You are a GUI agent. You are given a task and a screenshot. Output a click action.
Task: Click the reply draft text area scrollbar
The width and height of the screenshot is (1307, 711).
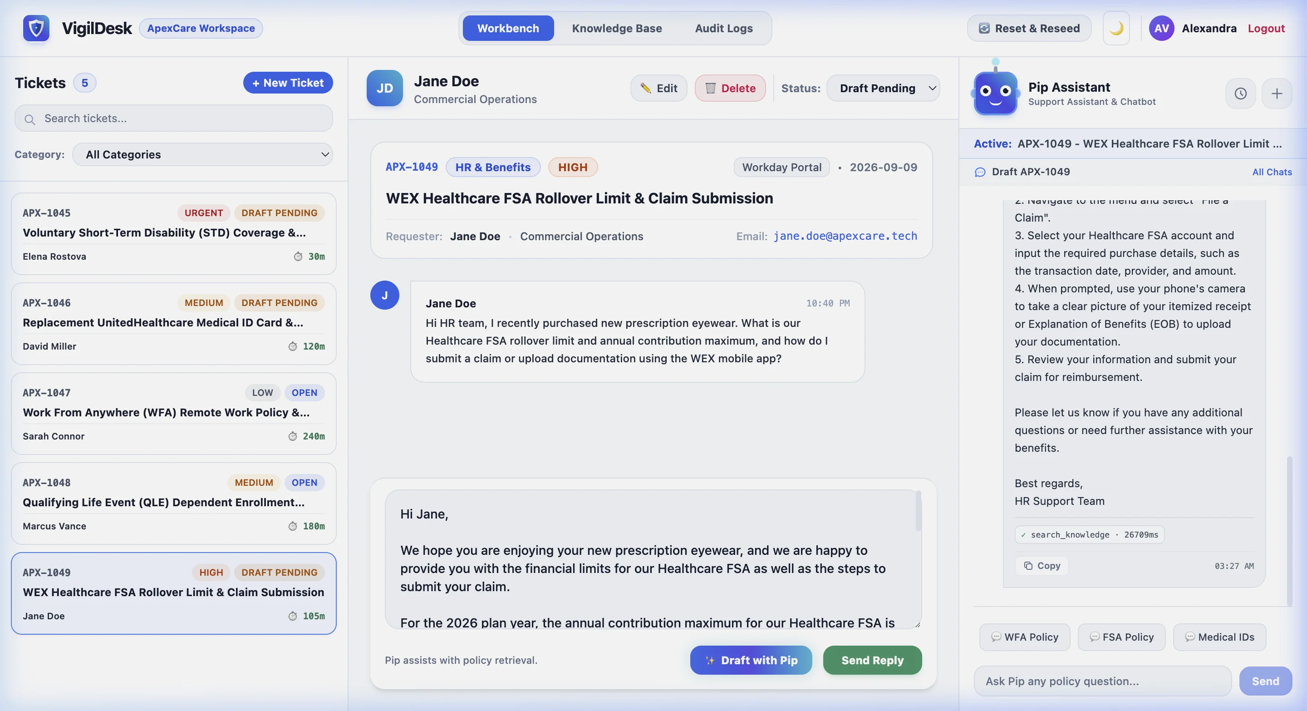pos(918,511)
